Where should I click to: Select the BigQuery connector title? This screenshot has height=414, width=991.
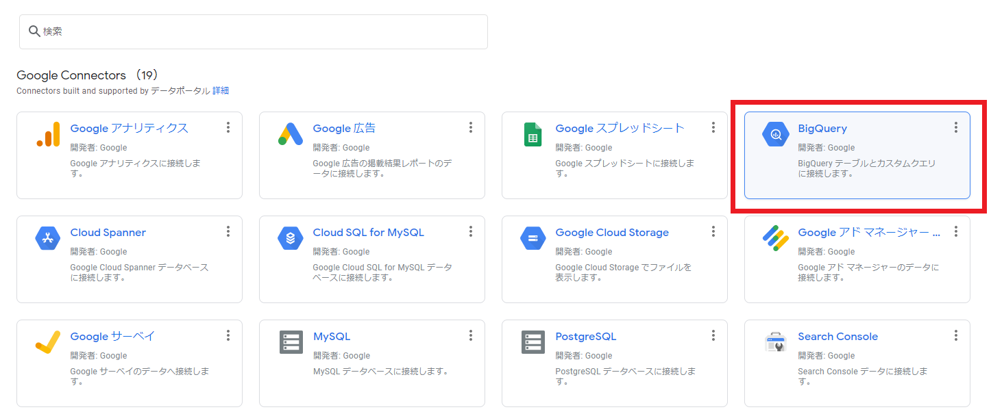[x=822, y=129]
